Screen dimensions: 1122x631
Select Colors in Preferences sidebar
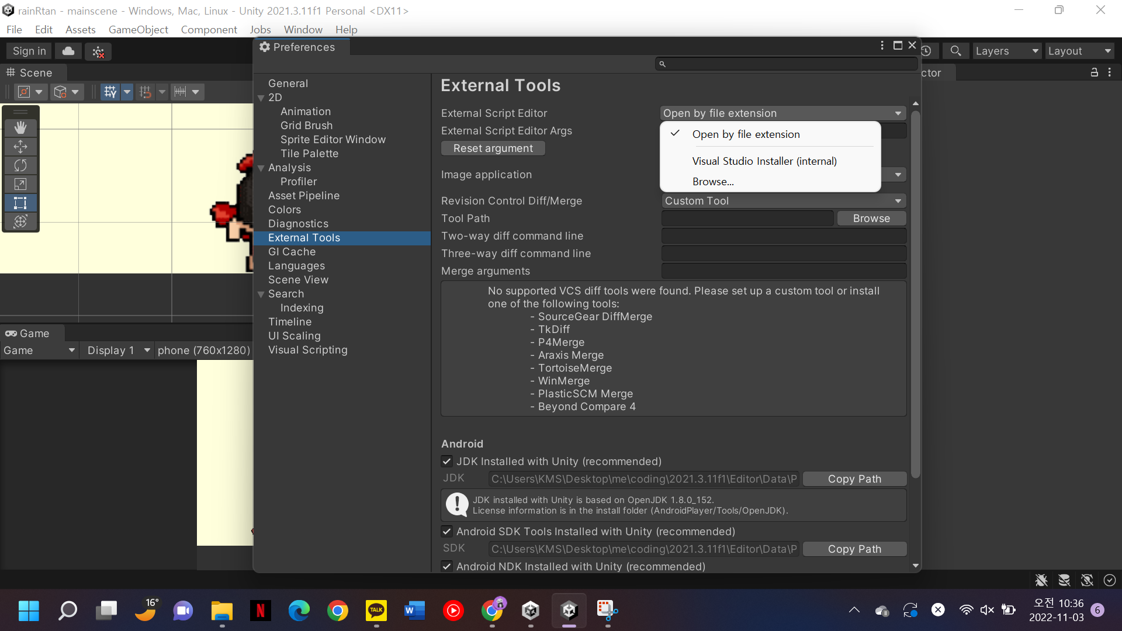point(285,210)
